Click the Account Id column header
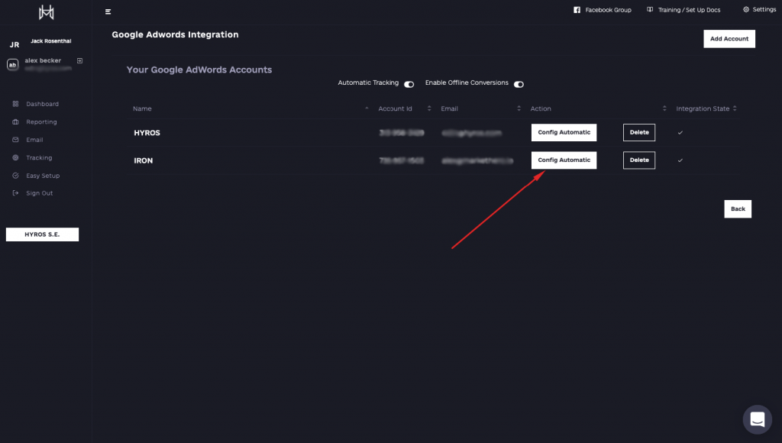 pyautogui.click(x=395, y=108)
